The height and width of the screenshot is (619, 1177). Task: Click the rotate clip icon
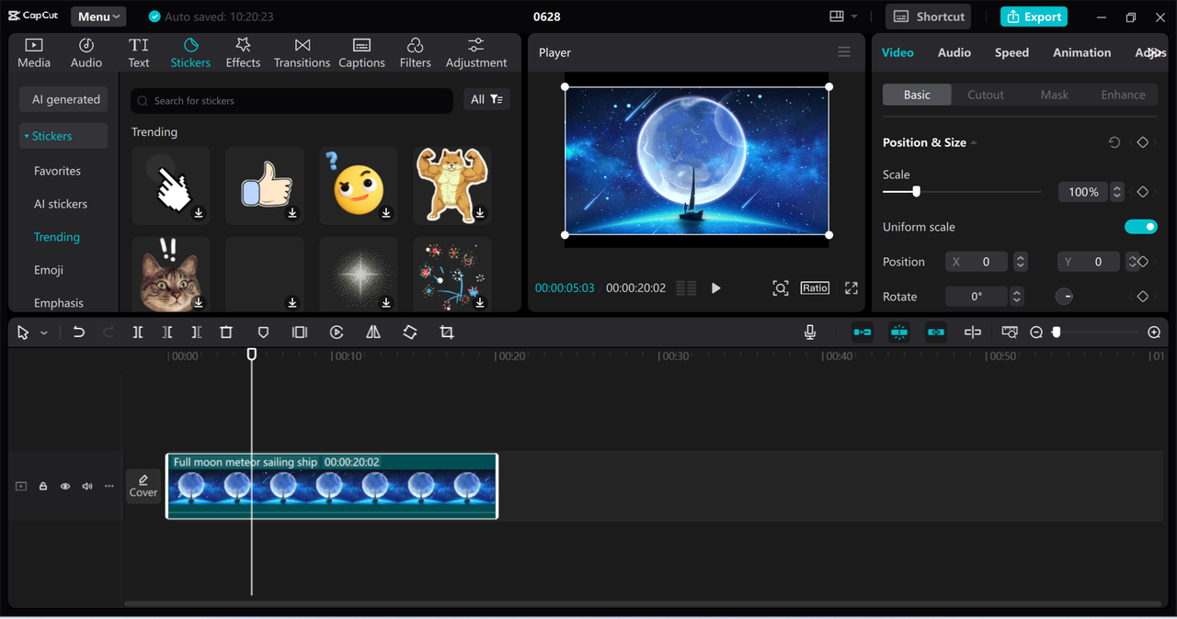410,332
